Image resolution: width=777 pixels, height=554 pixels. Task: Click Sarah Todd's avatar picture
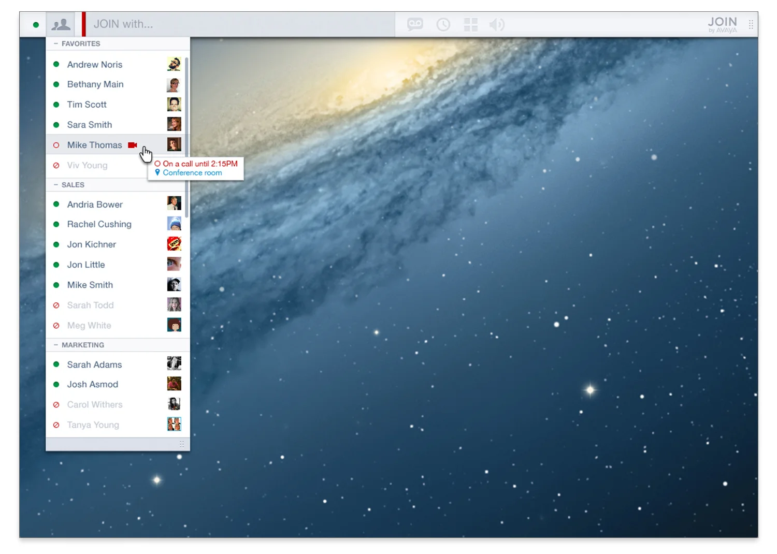174,304
